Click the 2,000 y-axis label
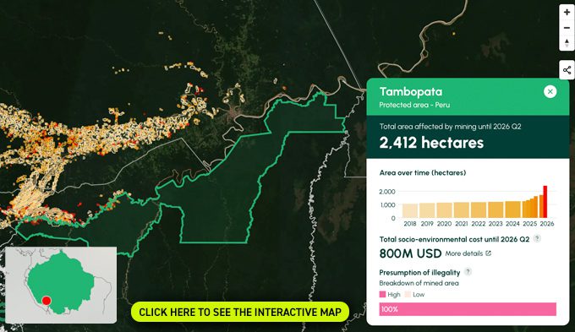Image resolution: width=575 pixels, height=332 pixels. 387,192
